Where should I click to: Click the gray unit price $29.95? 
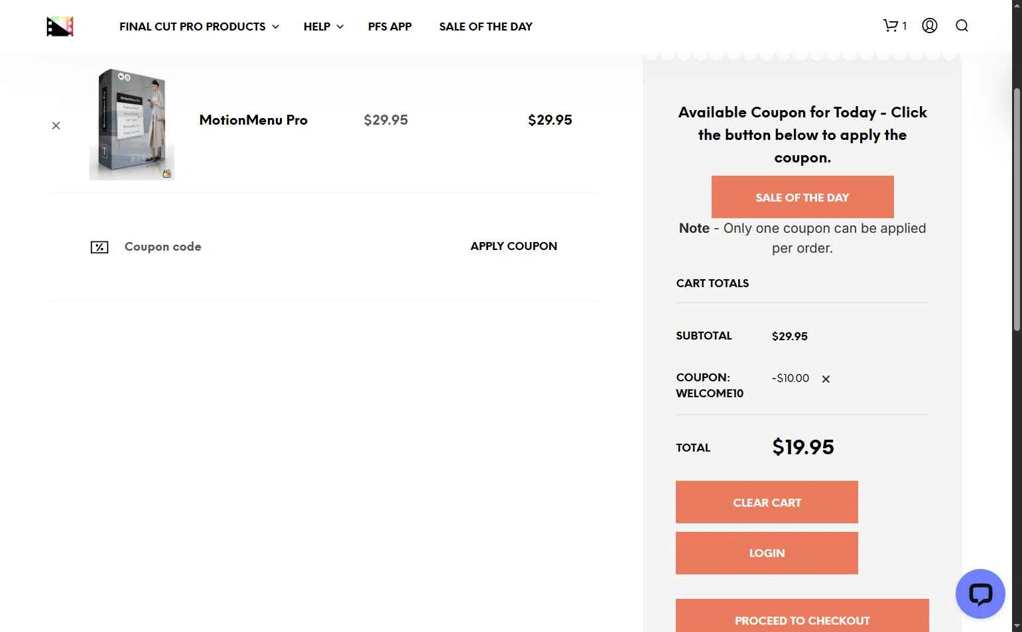[386, 120]
